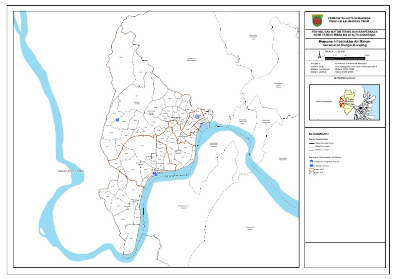Click the scale bar graphic

tap(345, 59)
